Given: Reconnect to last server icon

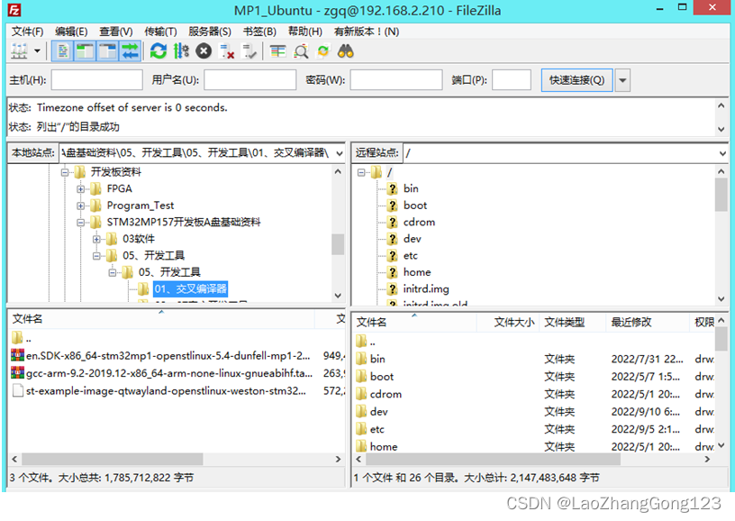Looking at the screenshot, I should coord(249,51).
